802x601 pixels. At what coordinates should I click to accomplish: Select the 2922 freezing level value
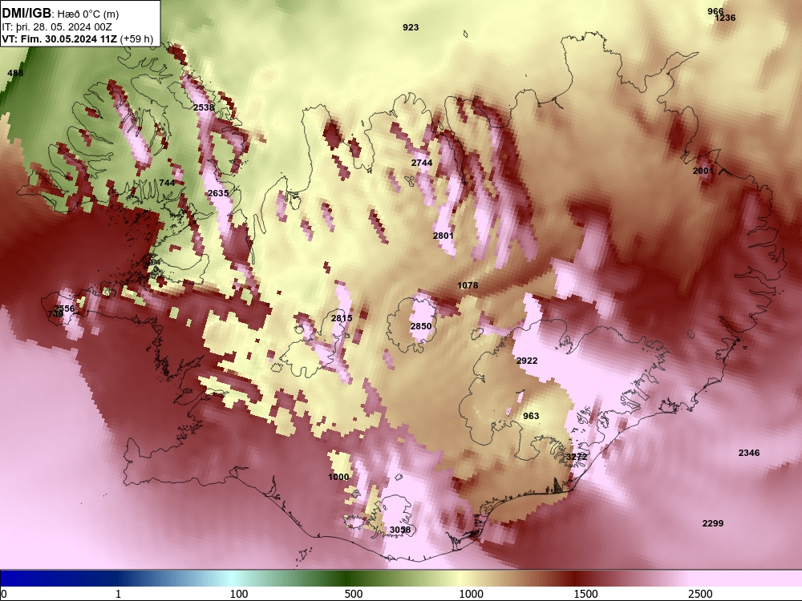(527, 361)
